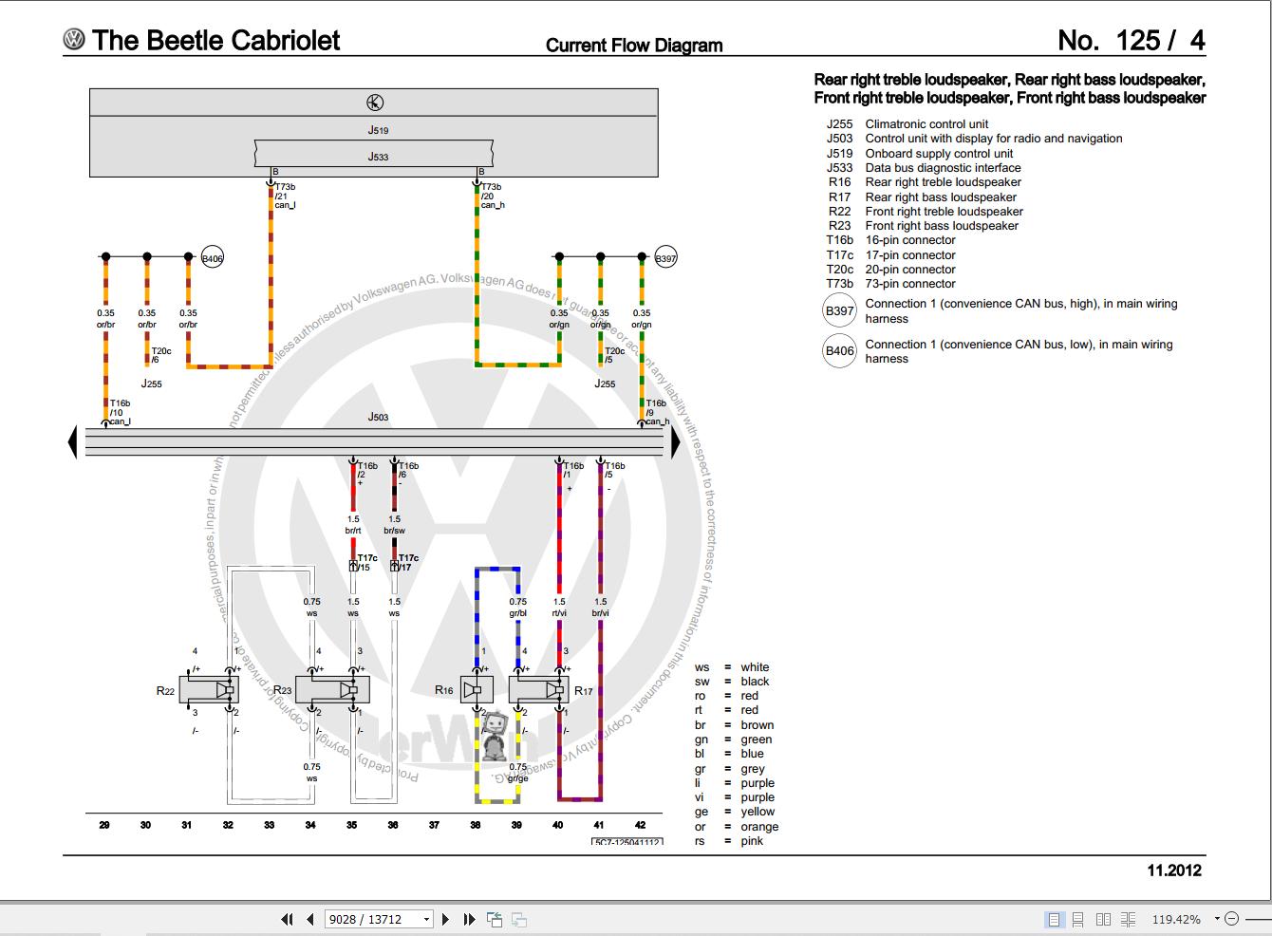1272x936 pixels.
Task: Click the T73b /21 can_l connector label
Action: (x=286, y=197)
